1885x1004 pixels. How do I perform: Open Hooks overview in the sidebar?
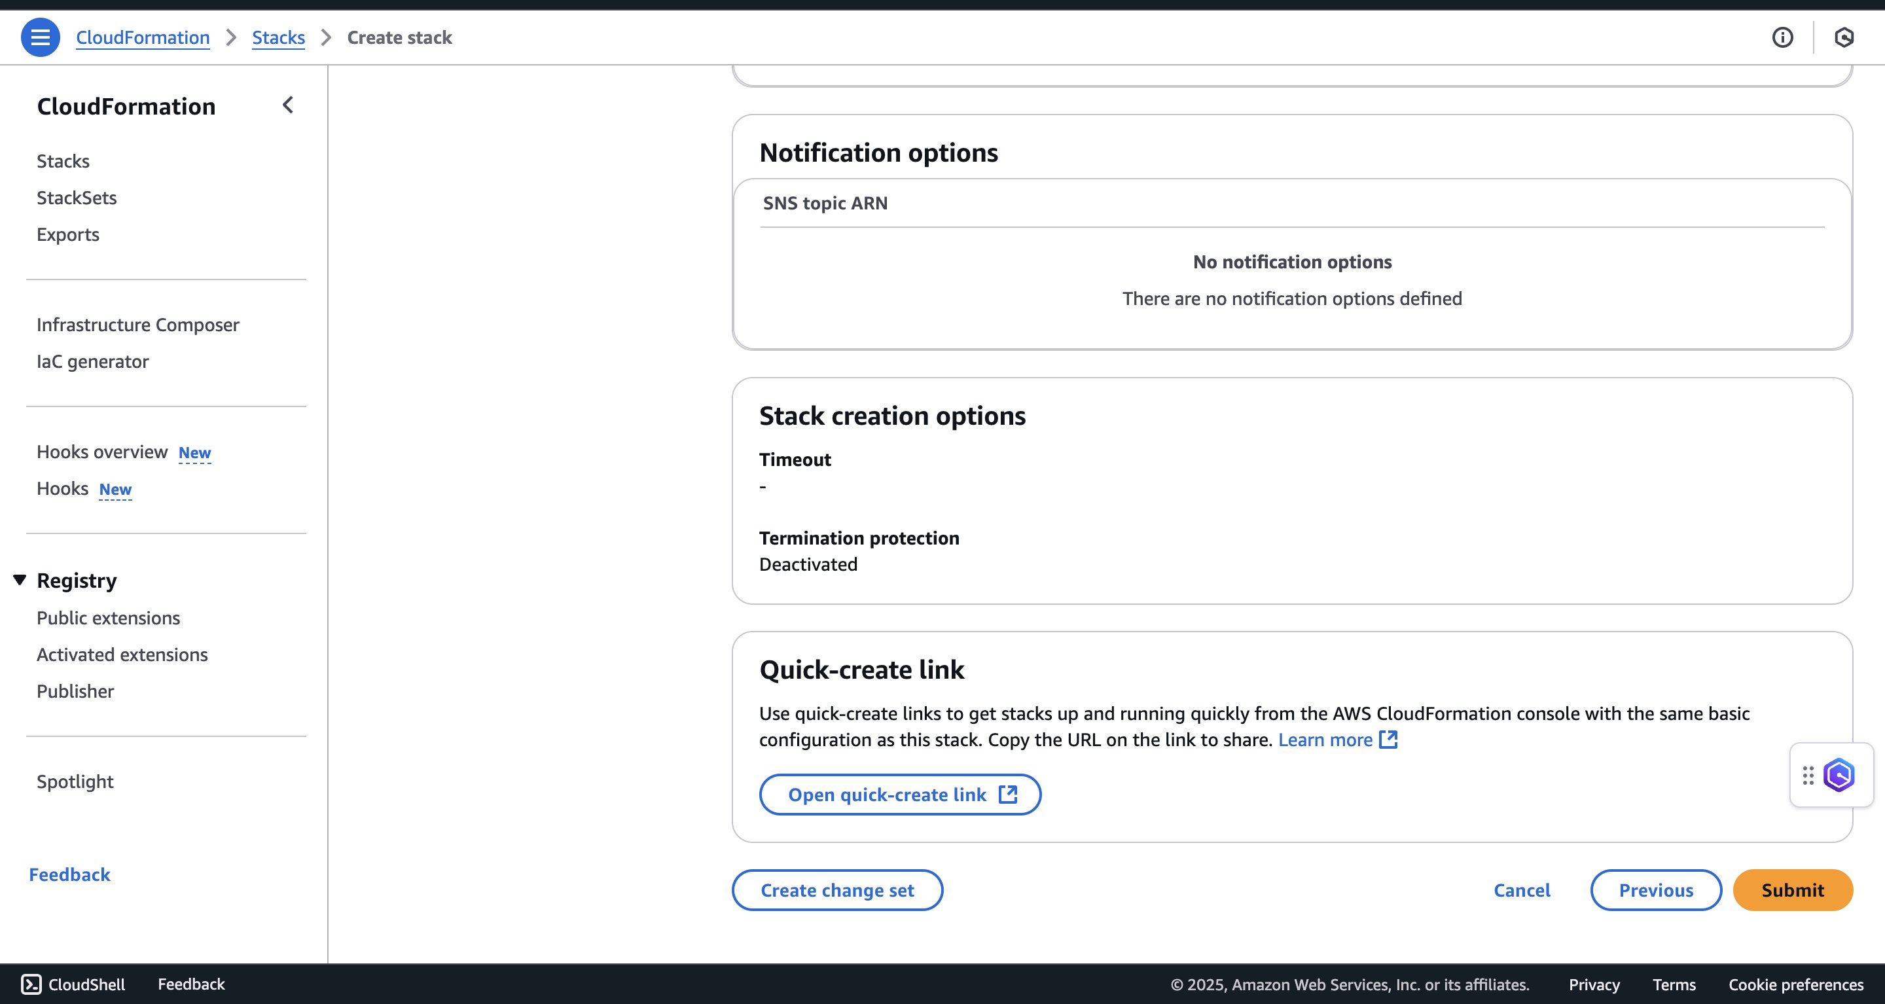[101, 452]
